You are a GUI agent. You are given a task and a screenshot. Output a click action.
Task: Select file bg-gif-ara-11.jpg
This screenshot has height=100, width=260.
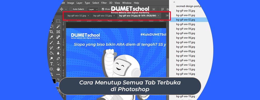click(186, 60)
